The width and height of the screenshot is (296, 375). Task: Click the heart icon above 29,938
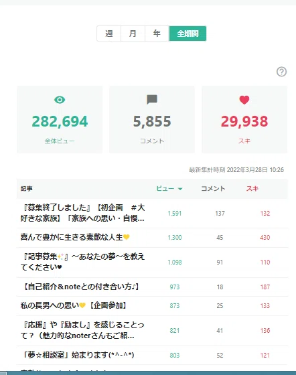coord(244,100)
